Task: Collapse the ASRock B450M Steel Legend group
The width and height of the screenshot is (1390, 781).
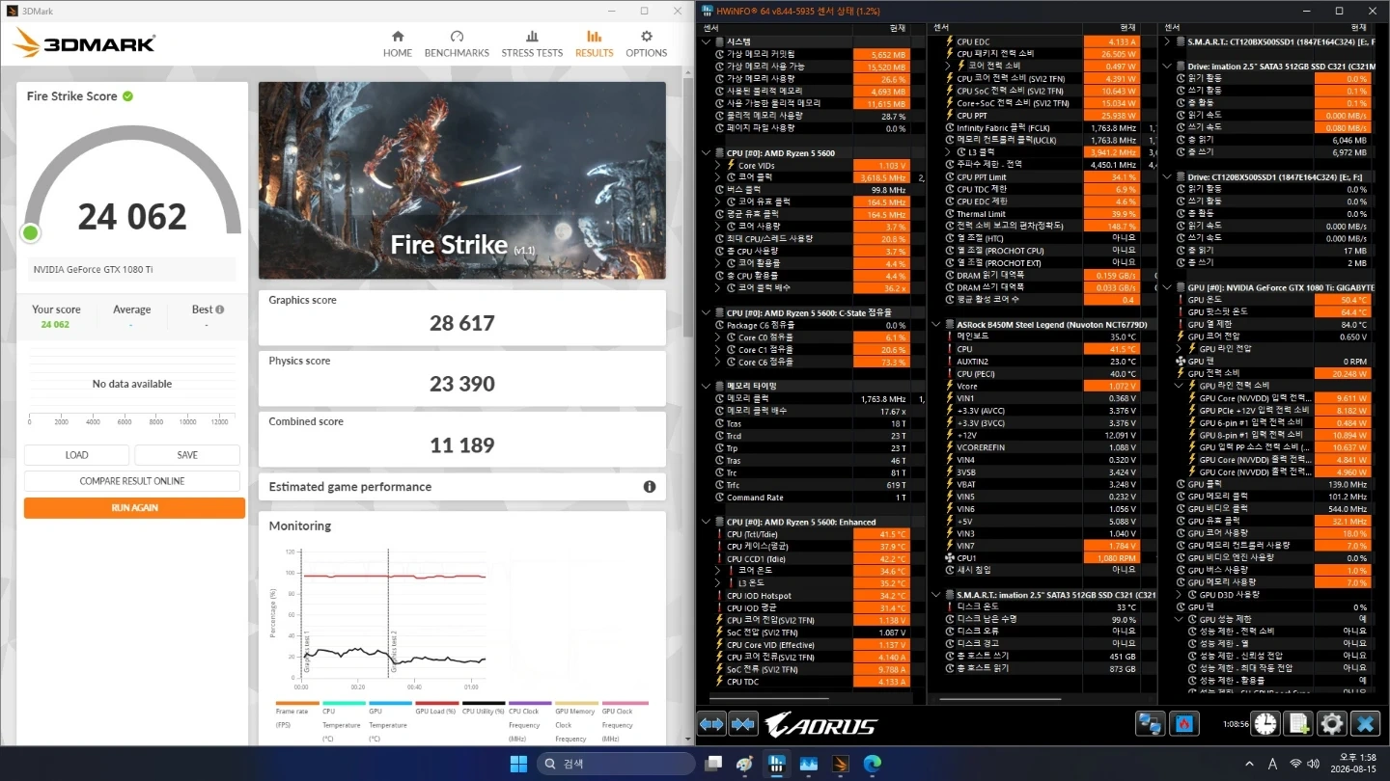Action: [x=937, y=325]
